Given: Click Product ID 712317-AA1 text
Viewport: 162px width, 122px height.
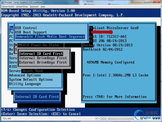Looking at the screenshot, I should (x=108, y=36).
